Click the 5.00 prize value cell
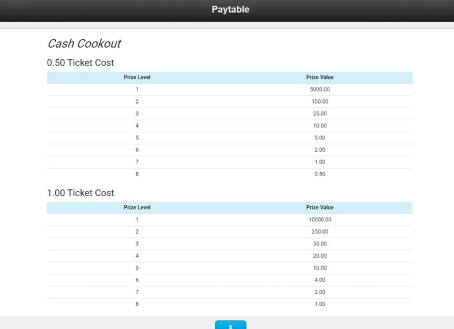This screenshot has height=329, width=454. (320, 137)
